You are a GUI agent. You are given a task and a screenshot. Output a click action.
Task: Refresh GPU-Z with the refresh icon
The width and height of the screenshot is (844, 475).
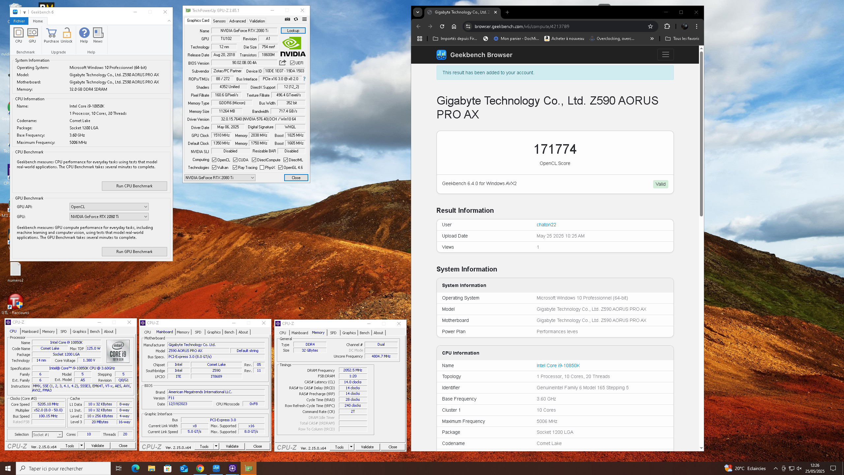pos(296,19)
